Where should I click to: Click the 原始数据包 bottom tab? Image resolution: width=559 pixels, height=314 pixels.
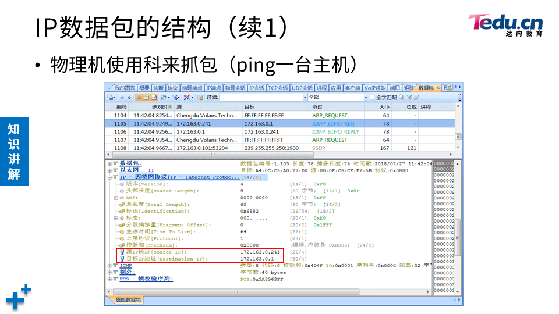pos(128,300)
